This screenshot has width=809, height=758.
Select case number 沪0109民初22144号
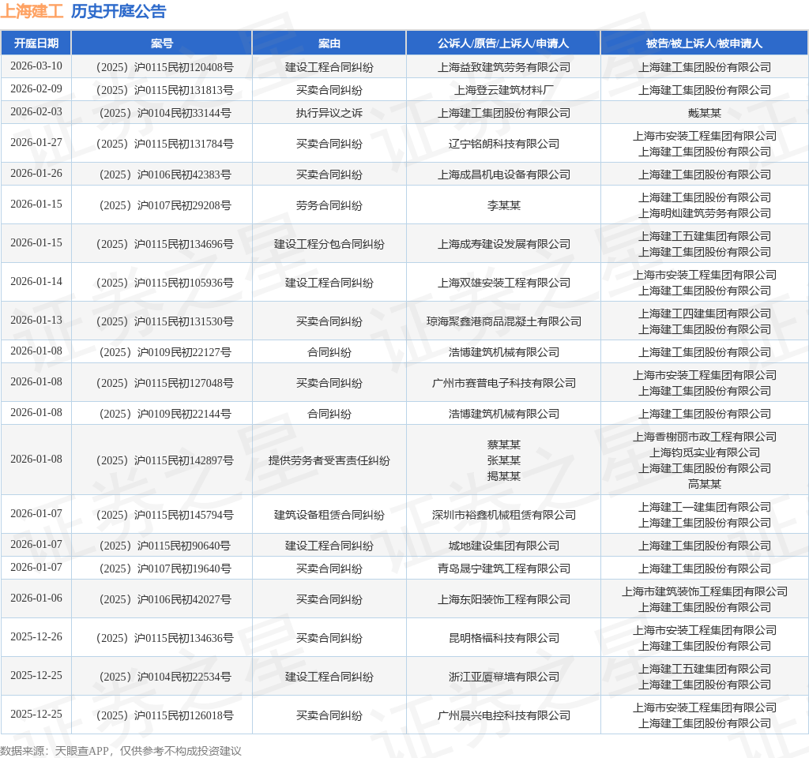tap(165, 414)
